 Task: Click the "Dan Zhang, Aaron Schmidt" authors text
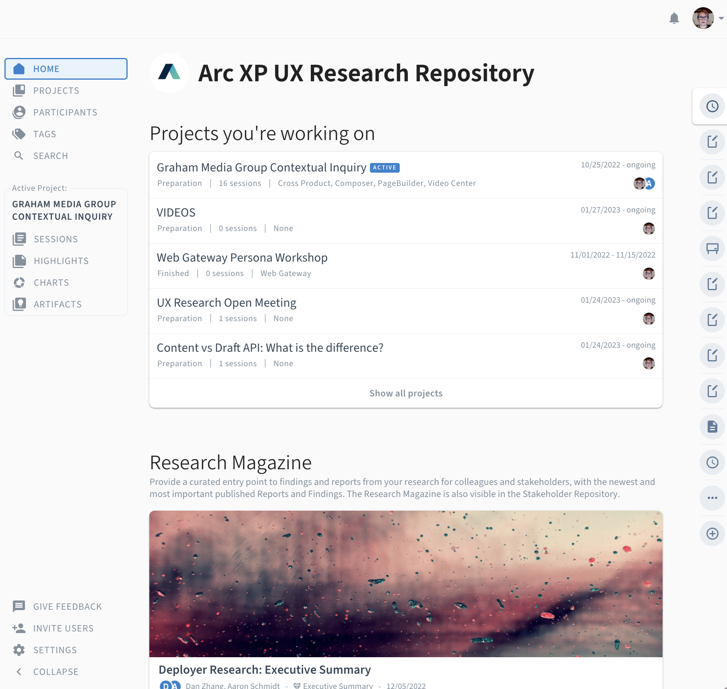click(233, 685)
